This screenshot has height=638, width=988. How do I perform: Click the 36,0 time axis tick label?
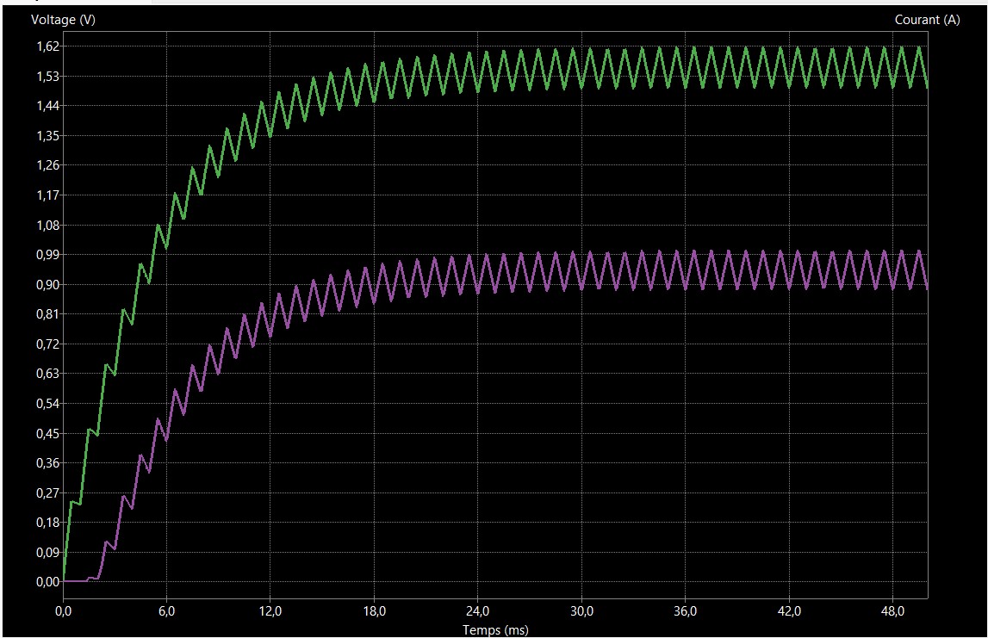(686, 611)
